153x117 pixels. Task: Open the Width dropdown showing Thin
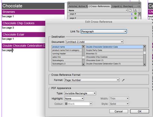tap(119, 99)
